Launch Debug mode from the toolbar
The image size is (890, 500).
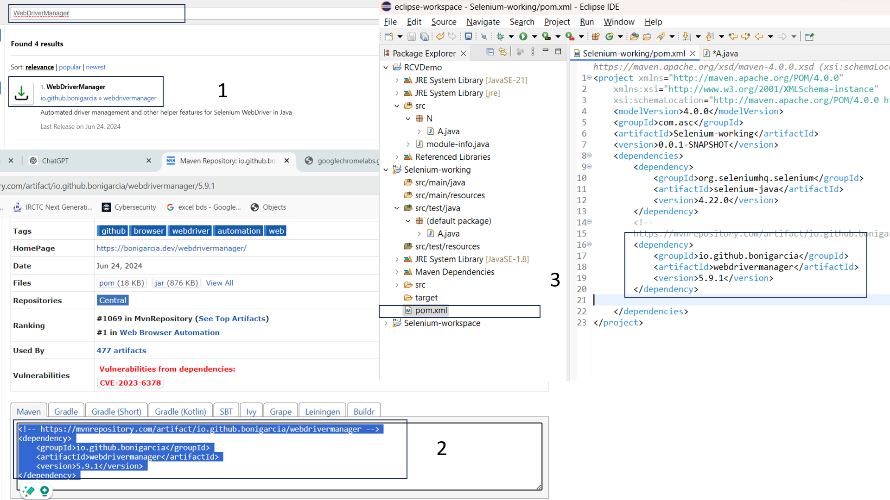click(501, 36)
